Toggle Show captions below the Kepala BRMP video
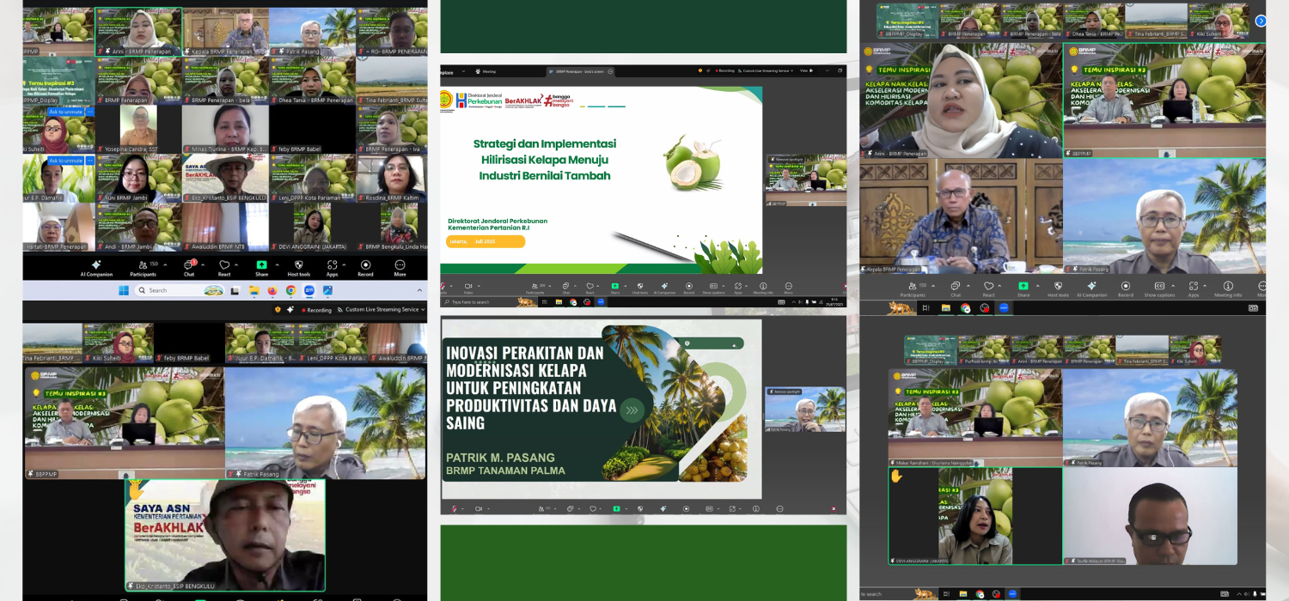Image resolution: width=1289 pixels, height=601 pixels. coord(1159,288)
